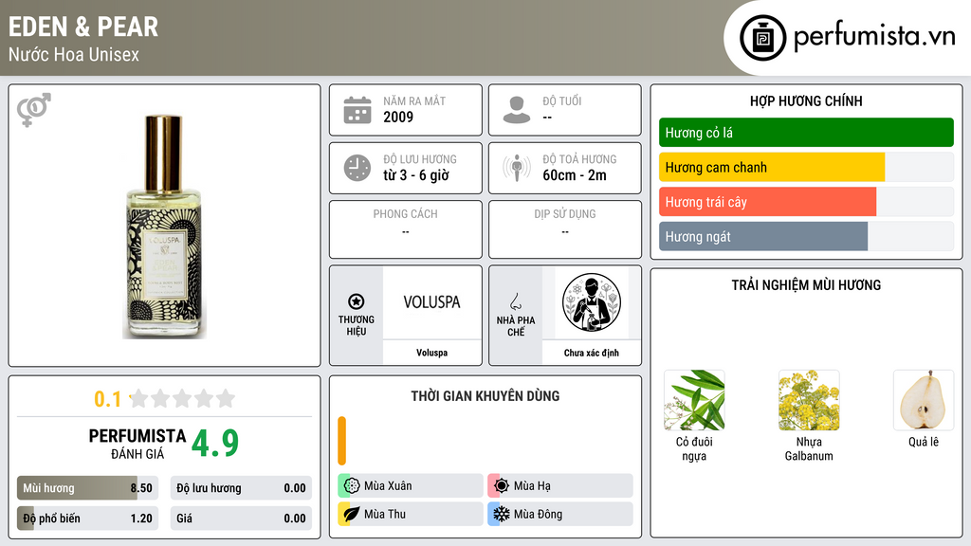The image size is (971, 546).
Task: Click the Trải nghiệm mùi hương heading
Action: [806, 285]
